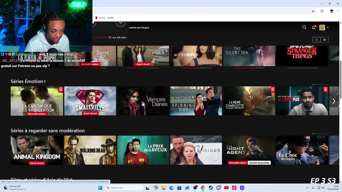Play Vampire Diaries series
The image size is (342, 192).
point(143,101)
